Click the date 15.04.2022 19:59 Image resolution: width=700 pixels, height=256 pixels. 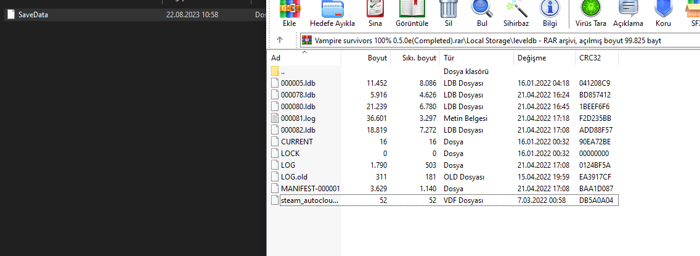[x=543, y=177]
